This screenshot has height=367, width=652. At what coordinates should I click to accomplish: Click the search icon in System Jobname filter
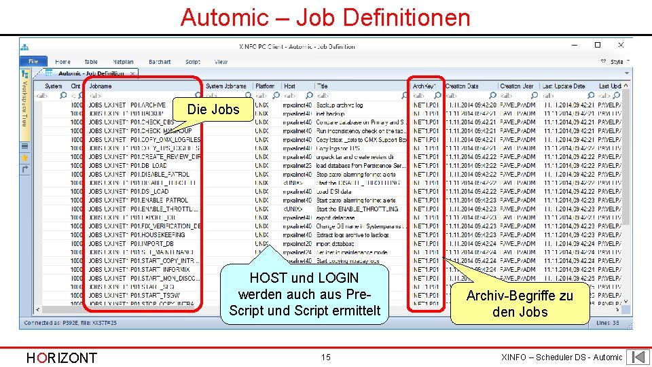249,95
